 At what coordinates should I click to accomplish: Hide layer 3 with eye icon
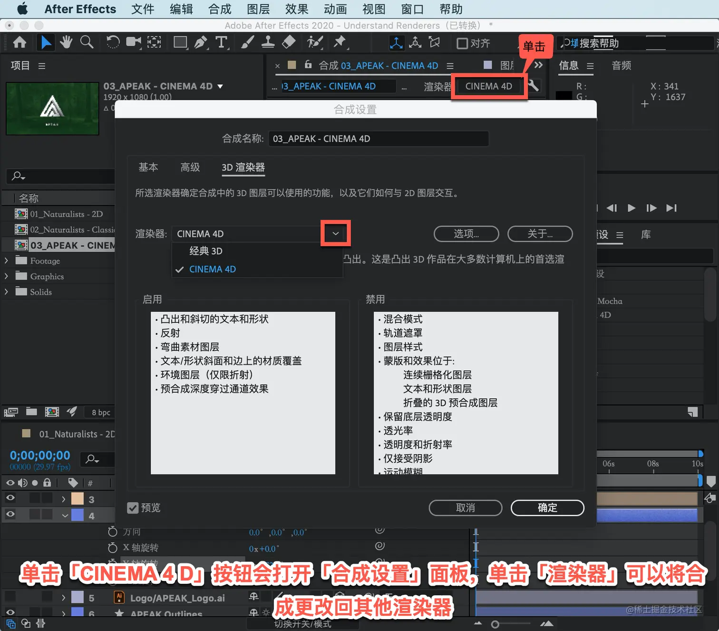point(10,498)
